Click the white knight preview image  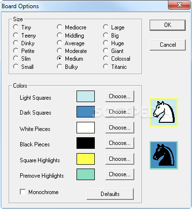coord(164,112)
